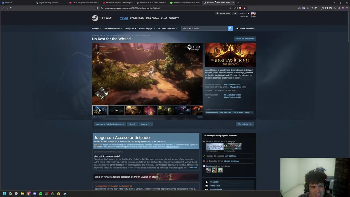Click idiomas preferidos link
Image resolution: width=350 pixels, height=197 pixels.
pos(231,161)
